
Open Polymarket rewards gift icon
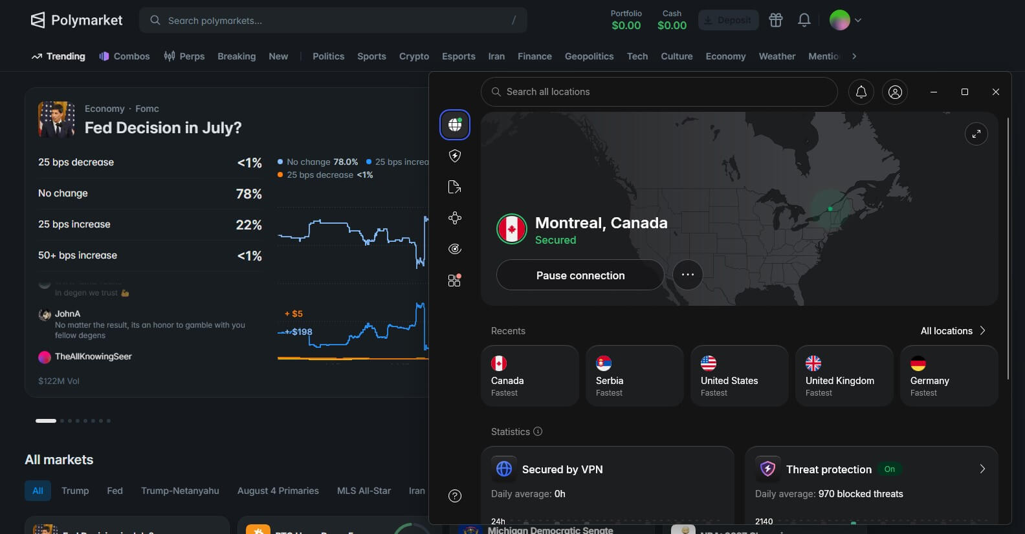coord(776,20)
